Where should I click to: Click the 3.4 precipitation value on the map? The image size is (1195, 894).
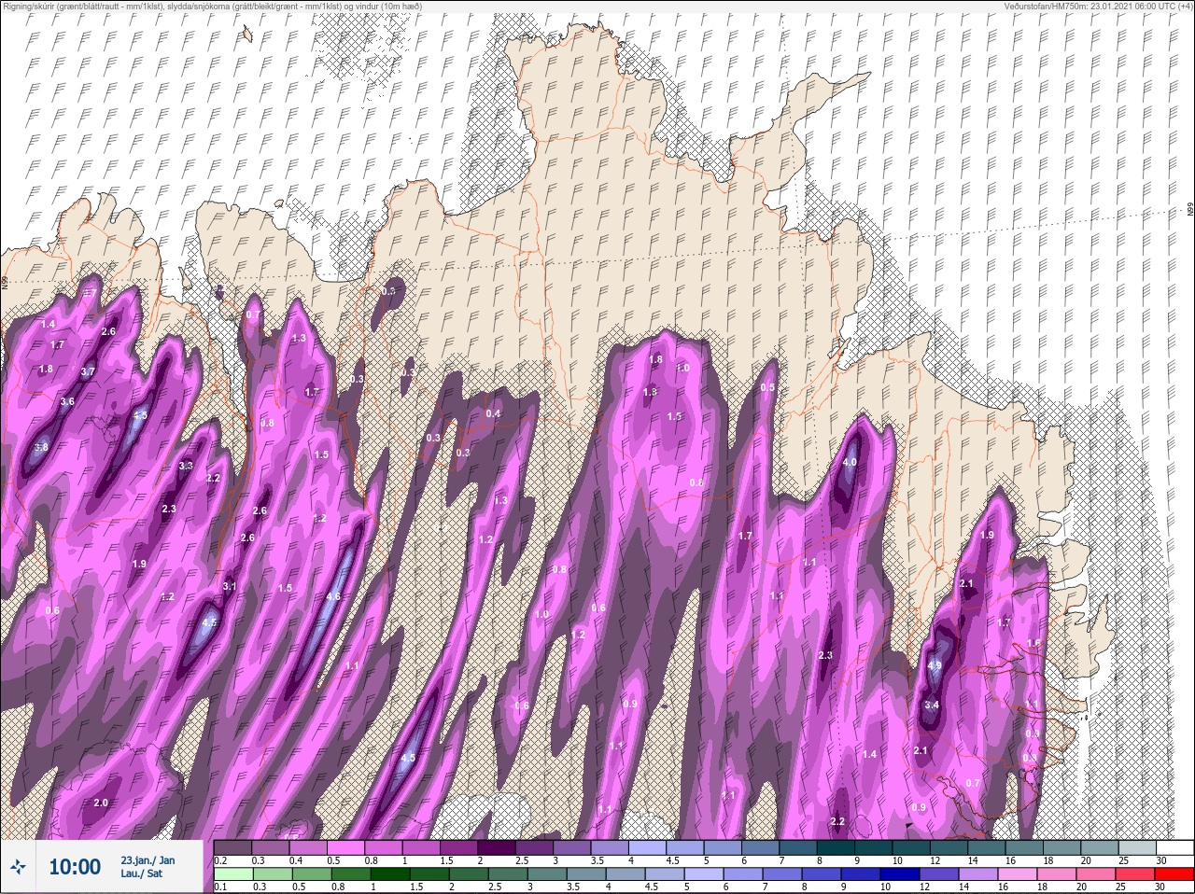[931, 705]
